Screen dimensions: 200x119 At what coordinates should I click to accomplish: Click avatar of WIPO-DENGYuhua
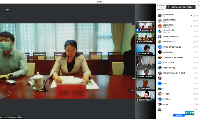pos(160,42)
